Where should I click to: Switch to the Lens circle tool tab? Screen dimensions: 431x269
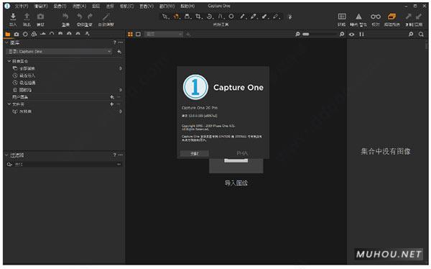(25, 34)
